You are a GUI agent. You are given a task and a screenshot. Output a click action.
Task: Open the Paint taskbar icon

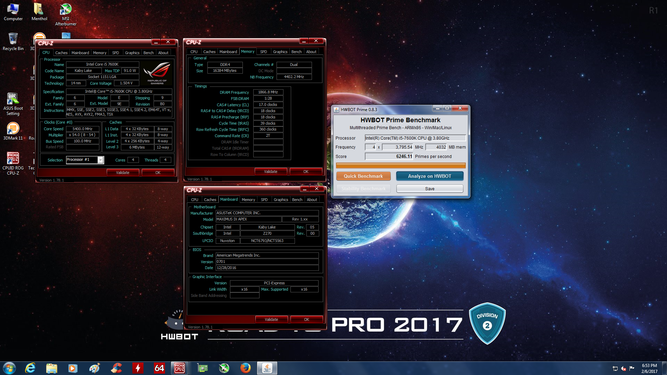[94, 368]
